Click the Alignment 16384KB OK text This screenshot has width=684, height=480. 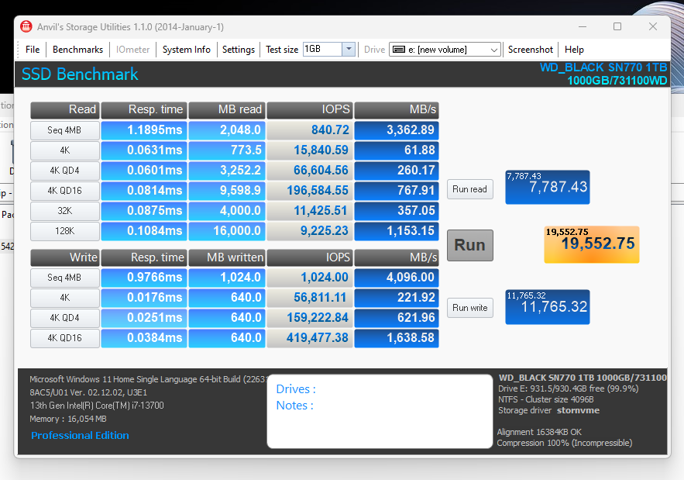[x=539, y=432]
